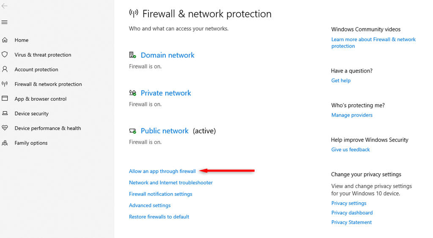The width and height of the screenshot is (433, 238).
Task: Click the Home house icon
Action: tap(5, 40)
